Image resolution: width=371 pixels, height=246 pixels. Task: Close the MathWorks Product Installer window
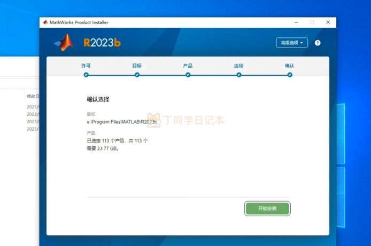pos(328,22)
